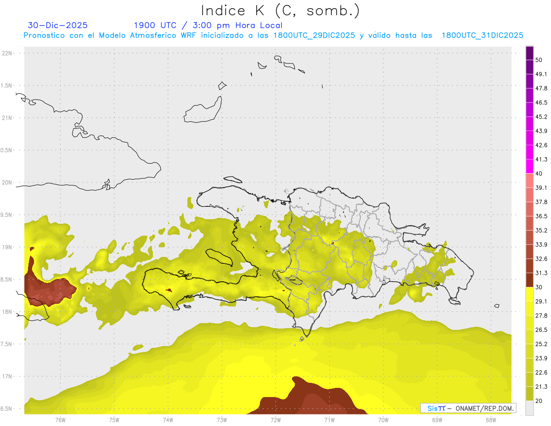Screen dimensions: 551x426
Task: Click the colorbar value '23.9'
Action: click(x=541, y=358)
